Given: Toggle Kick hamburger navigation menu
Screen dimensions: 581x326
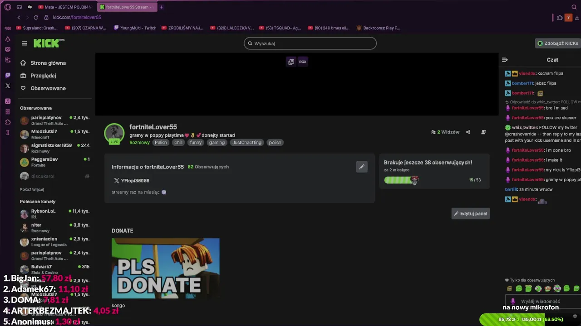Looking at the screenshot, I should pos(24,43).
